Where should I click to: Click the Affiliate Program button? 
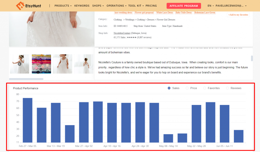click(184, 6)
